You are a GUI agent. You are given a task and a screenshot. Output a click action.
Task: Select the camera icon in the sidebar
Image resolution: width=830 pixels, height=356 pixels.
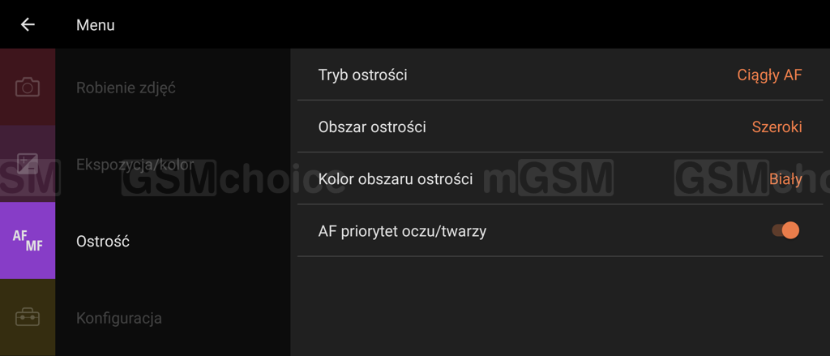pyautogui.click(x=28, y=87)
